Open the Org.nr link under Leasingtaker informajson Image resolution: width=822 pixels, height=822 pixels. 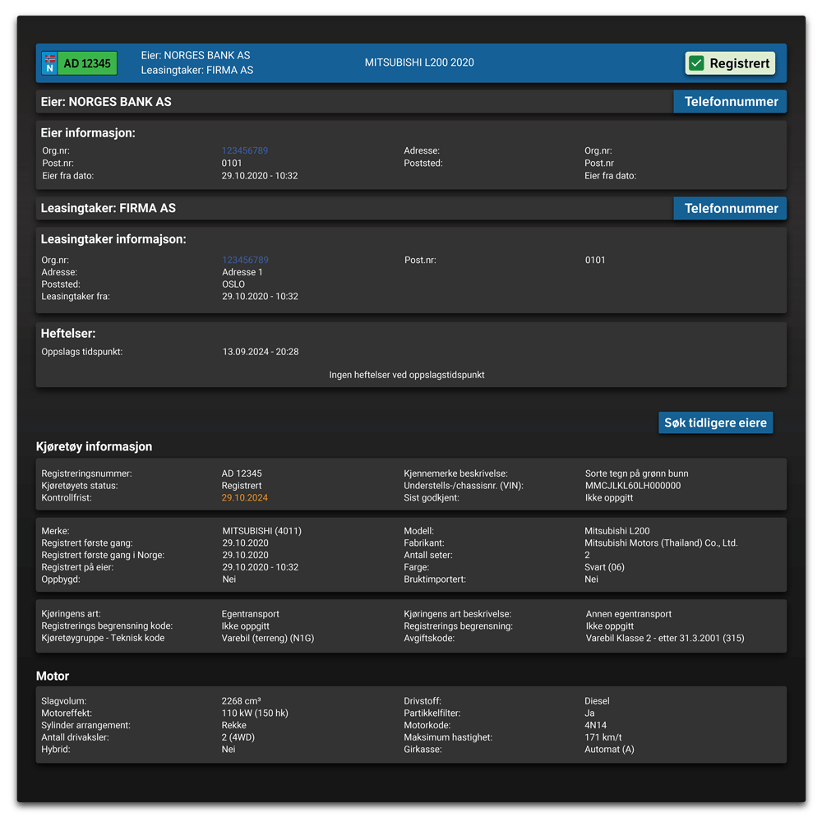(245, 260)
